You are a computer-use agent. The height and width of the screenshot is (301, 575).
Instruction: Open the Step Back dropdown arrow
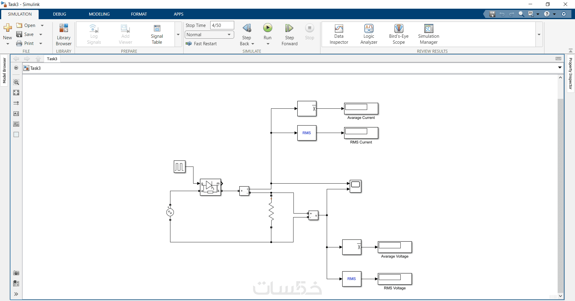(253, 44)
